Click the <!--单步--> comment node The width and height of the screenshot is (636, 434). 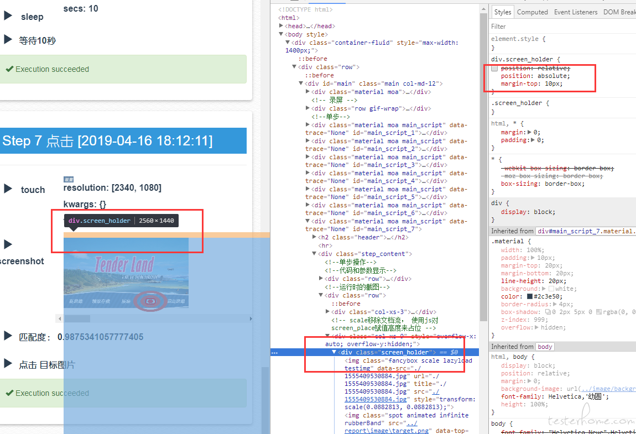coord(331,117)
